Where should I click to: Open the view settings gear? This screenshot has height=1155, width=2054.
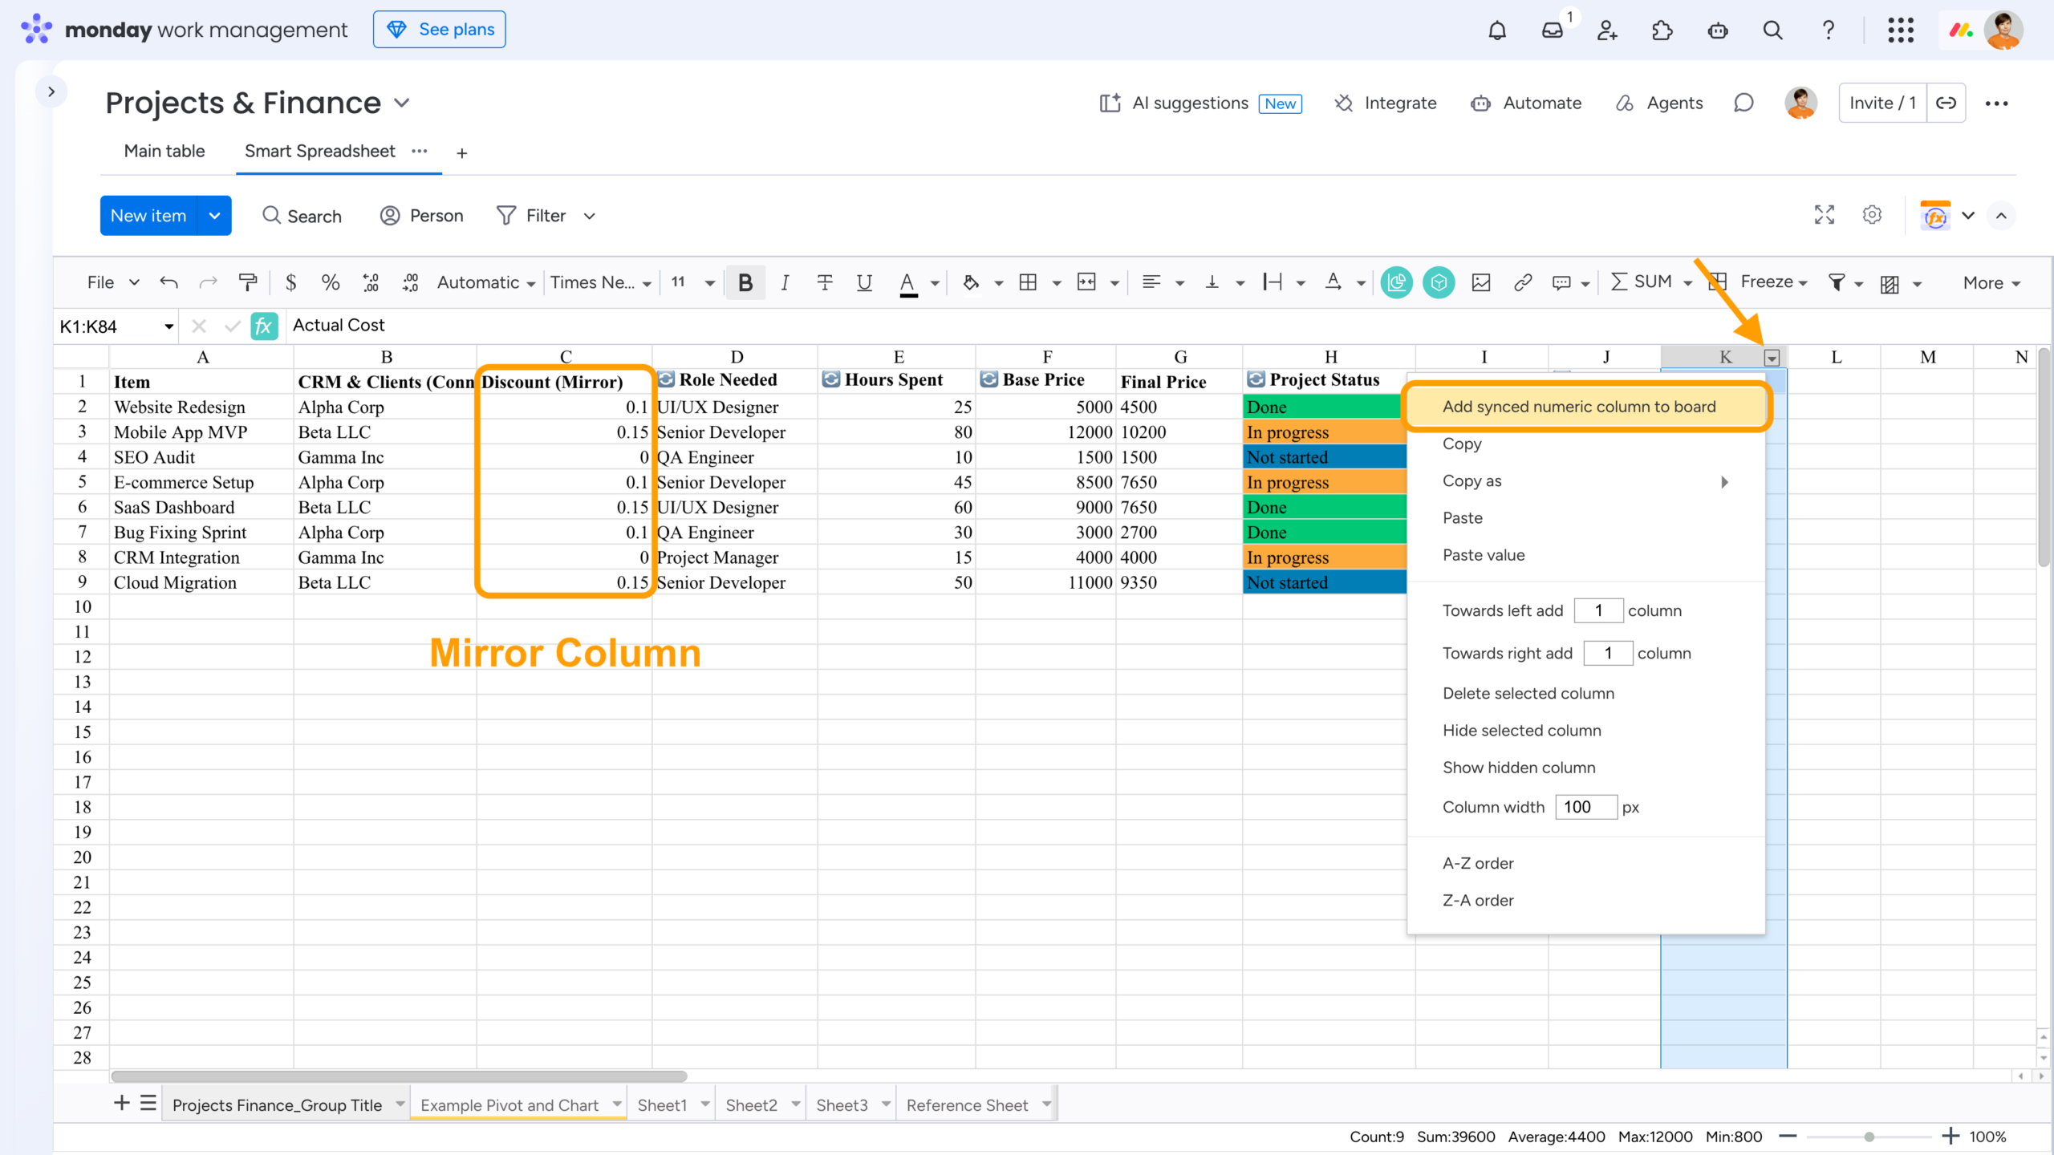click(x=1872, y=215)
